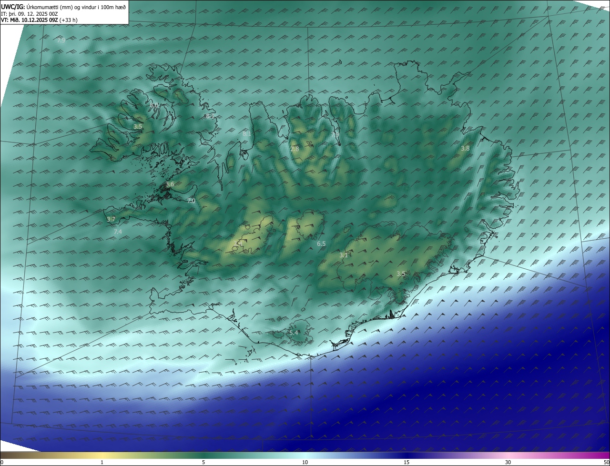Click the 3.8 value label on the map
The width and height of the screenshot is (610, 466).
(465, 149)
